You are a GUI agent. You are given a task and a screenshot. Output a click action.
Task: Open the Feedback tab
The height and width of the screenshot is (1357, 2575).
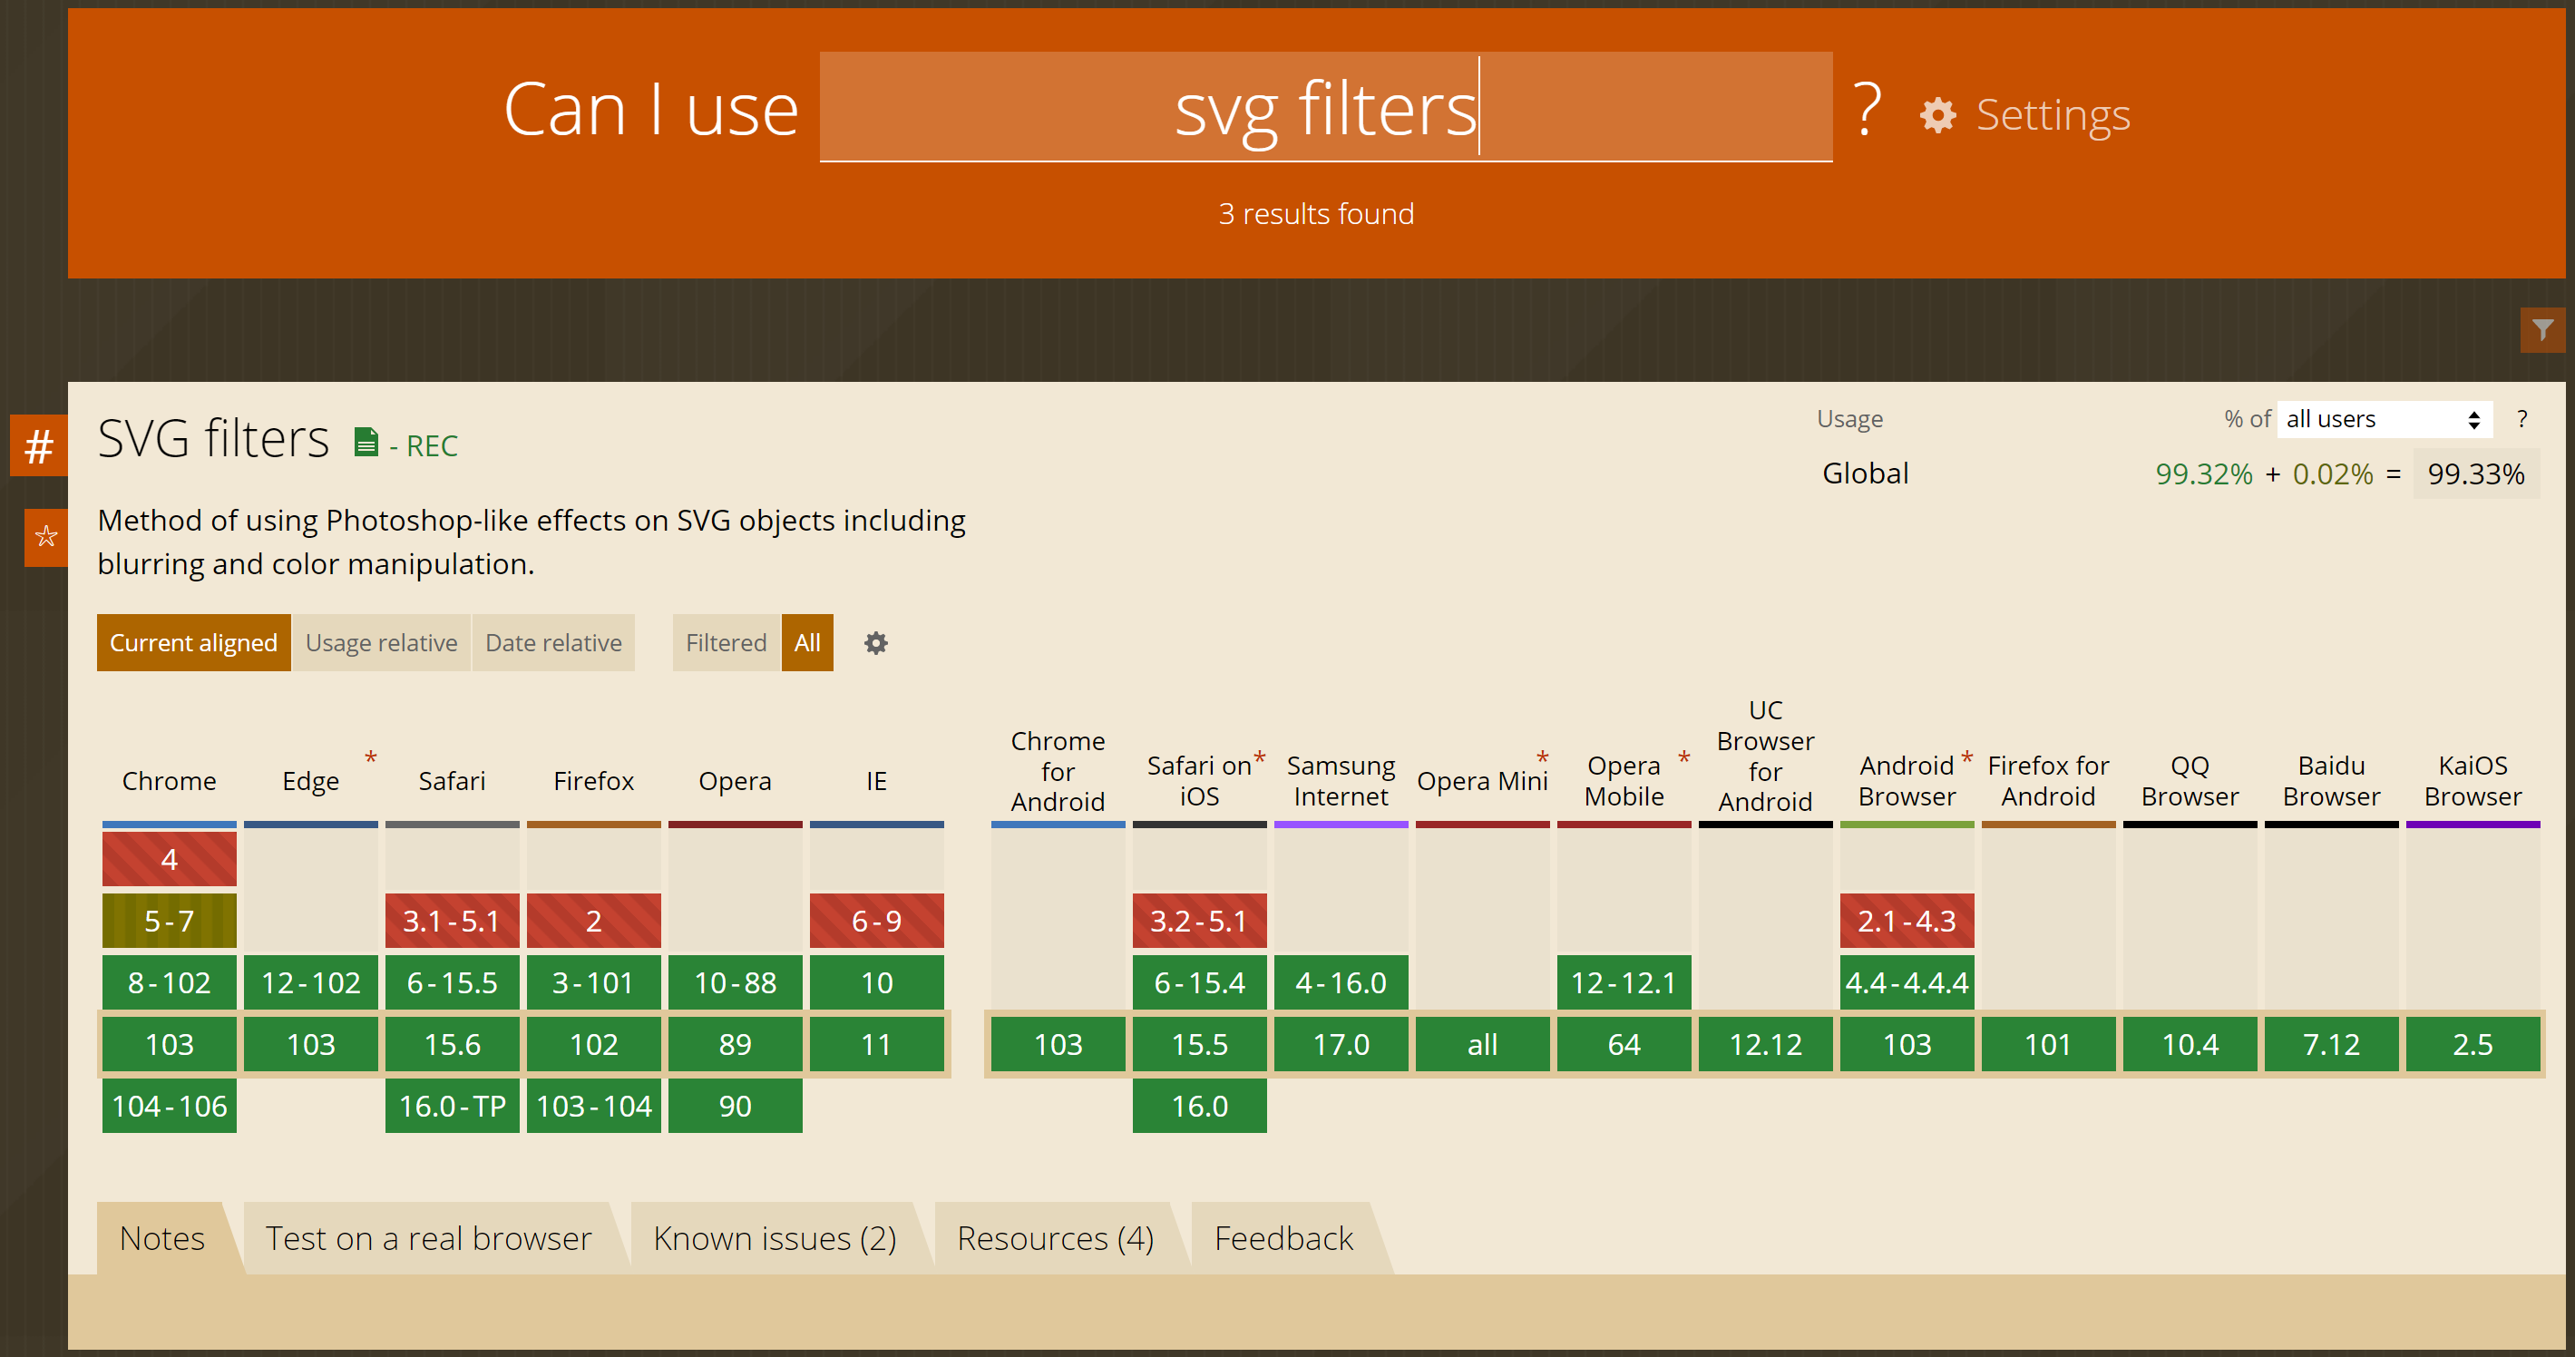pyautogui.click(x=1283, y=1238)
